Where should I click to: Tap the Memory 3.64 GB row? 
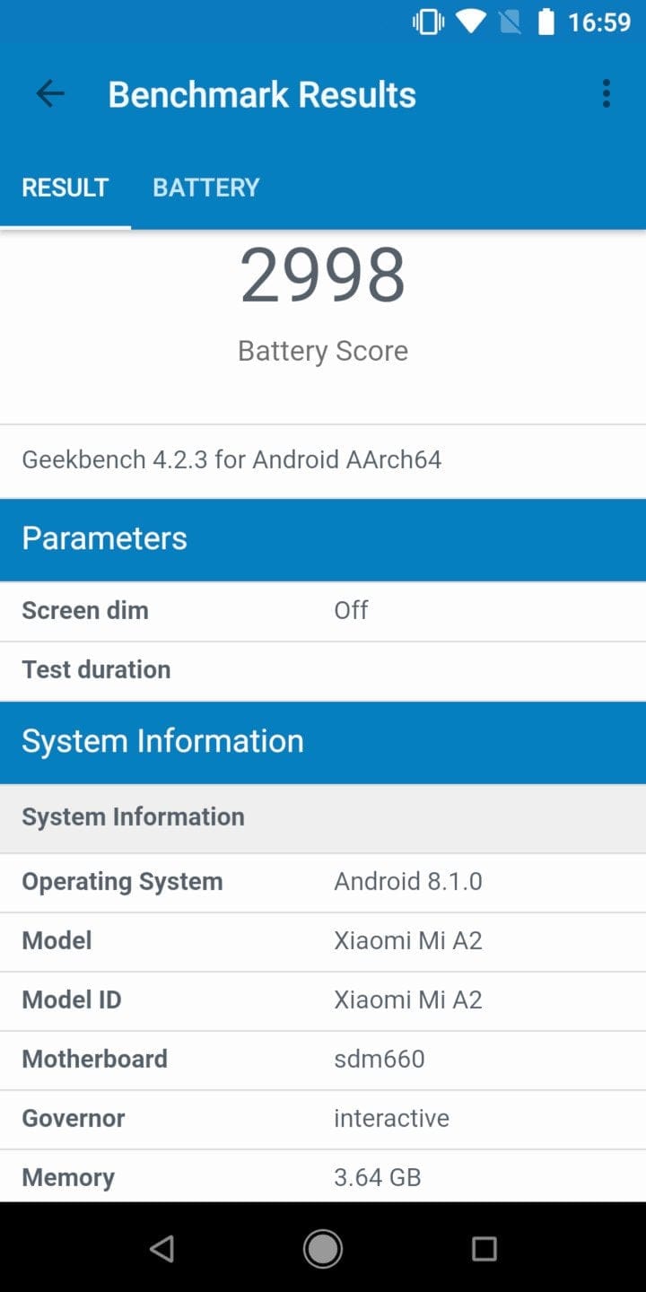(323, 1177)
